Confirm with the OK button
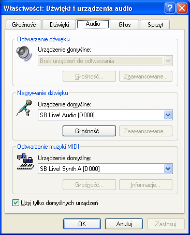The image size is (190, 235). pos(82,224)
